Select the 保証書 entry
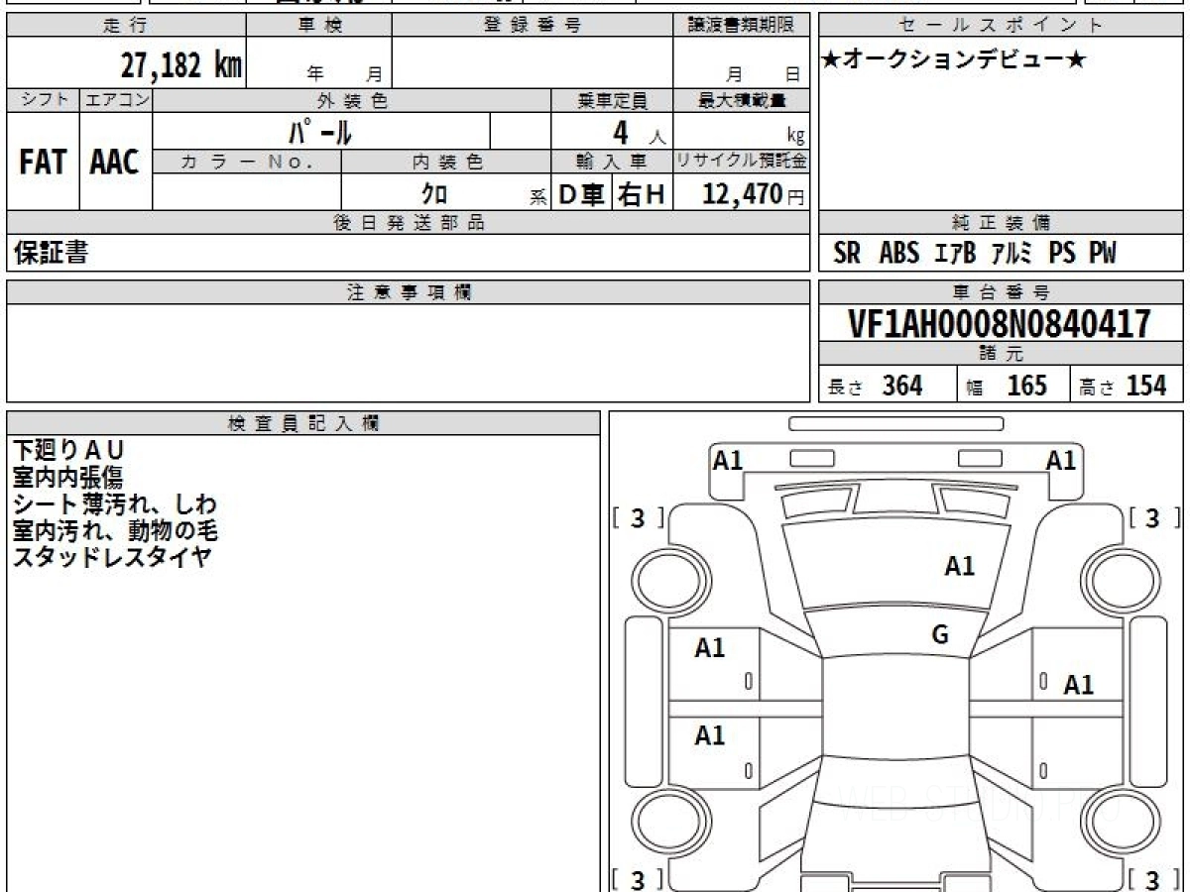 (x=51, y=253)
